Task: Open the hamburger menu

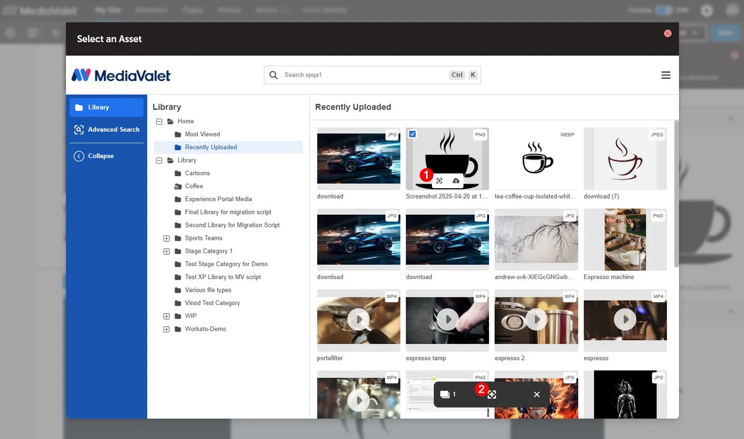Action: click(x=666, y=75)
